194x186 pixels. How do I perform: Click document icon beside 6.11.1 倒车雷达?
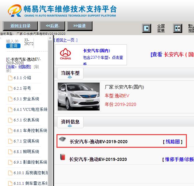pos(10,184)
